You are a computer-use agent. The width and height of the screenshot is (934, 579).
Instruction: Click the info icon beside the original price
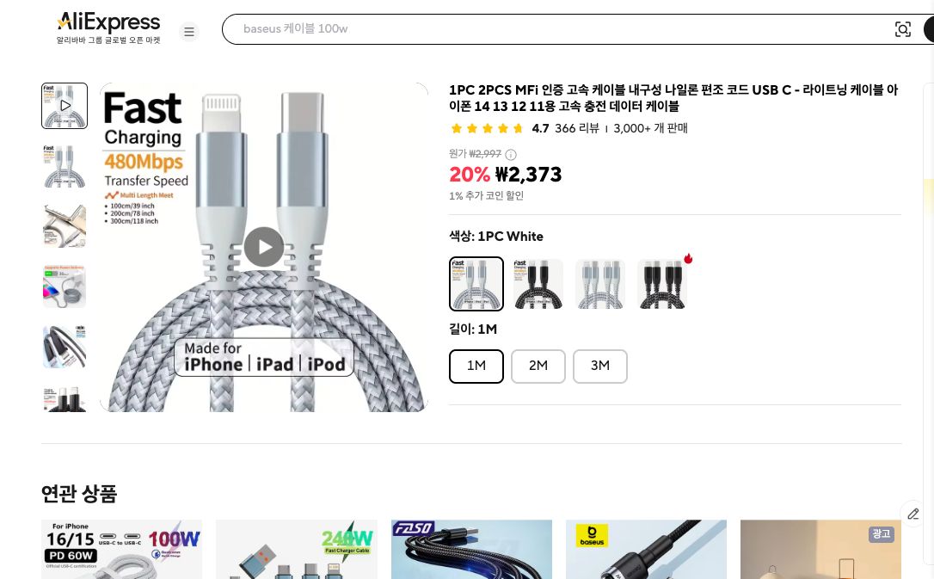510,154
